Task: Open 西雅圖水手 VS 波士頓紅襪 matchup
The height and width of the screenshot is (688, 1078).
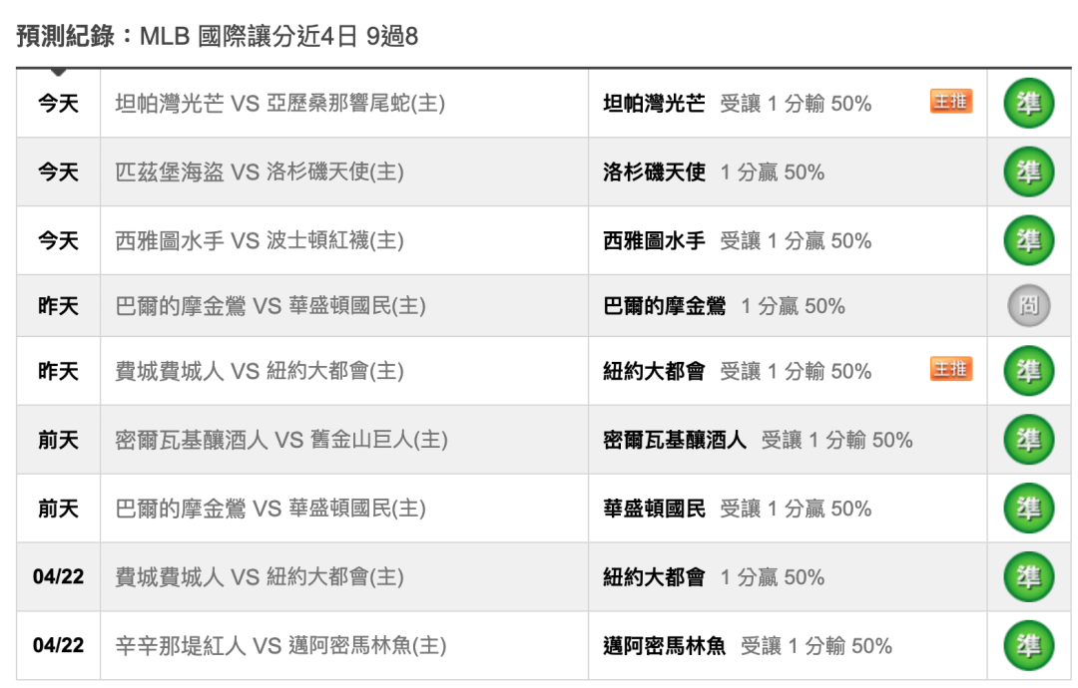Action: [x=260, y=240]
